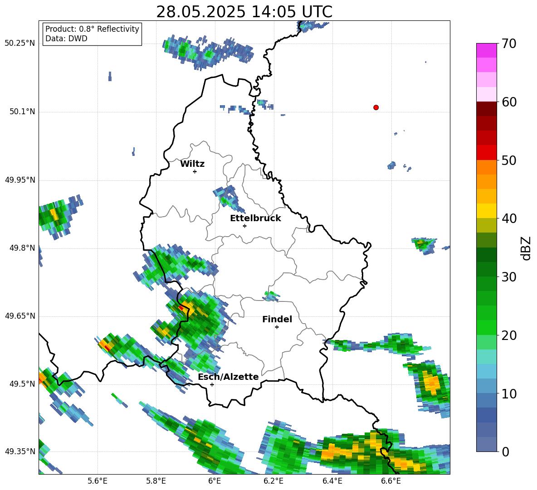This screenshot has height=490, width=537.
Task: Click the magenta top colorbar segment
Action: point(486,51)
